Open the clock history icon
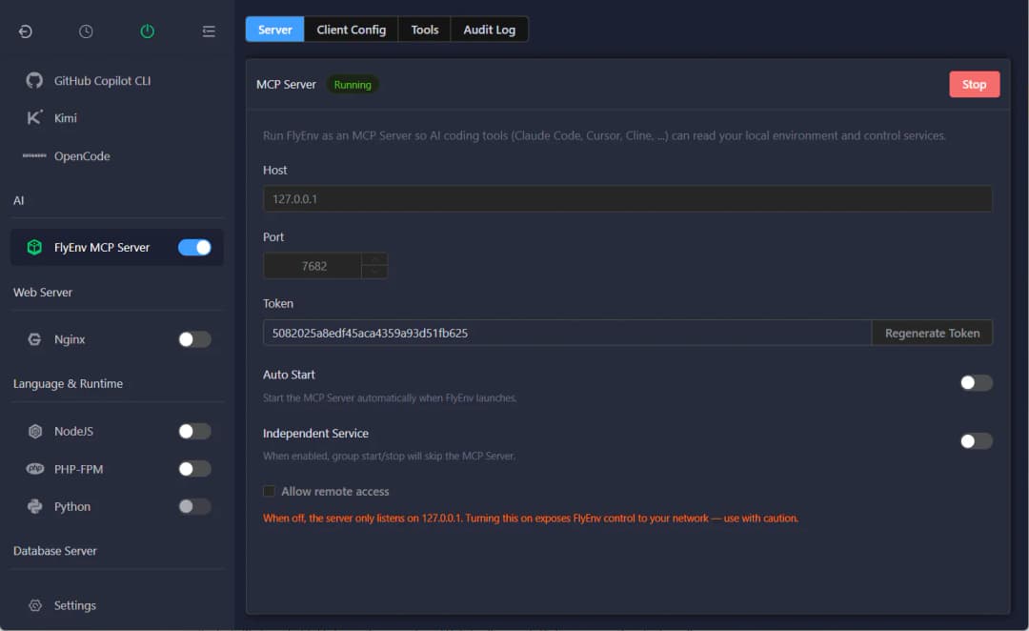The image size is (1029, 631). point(86,31)
